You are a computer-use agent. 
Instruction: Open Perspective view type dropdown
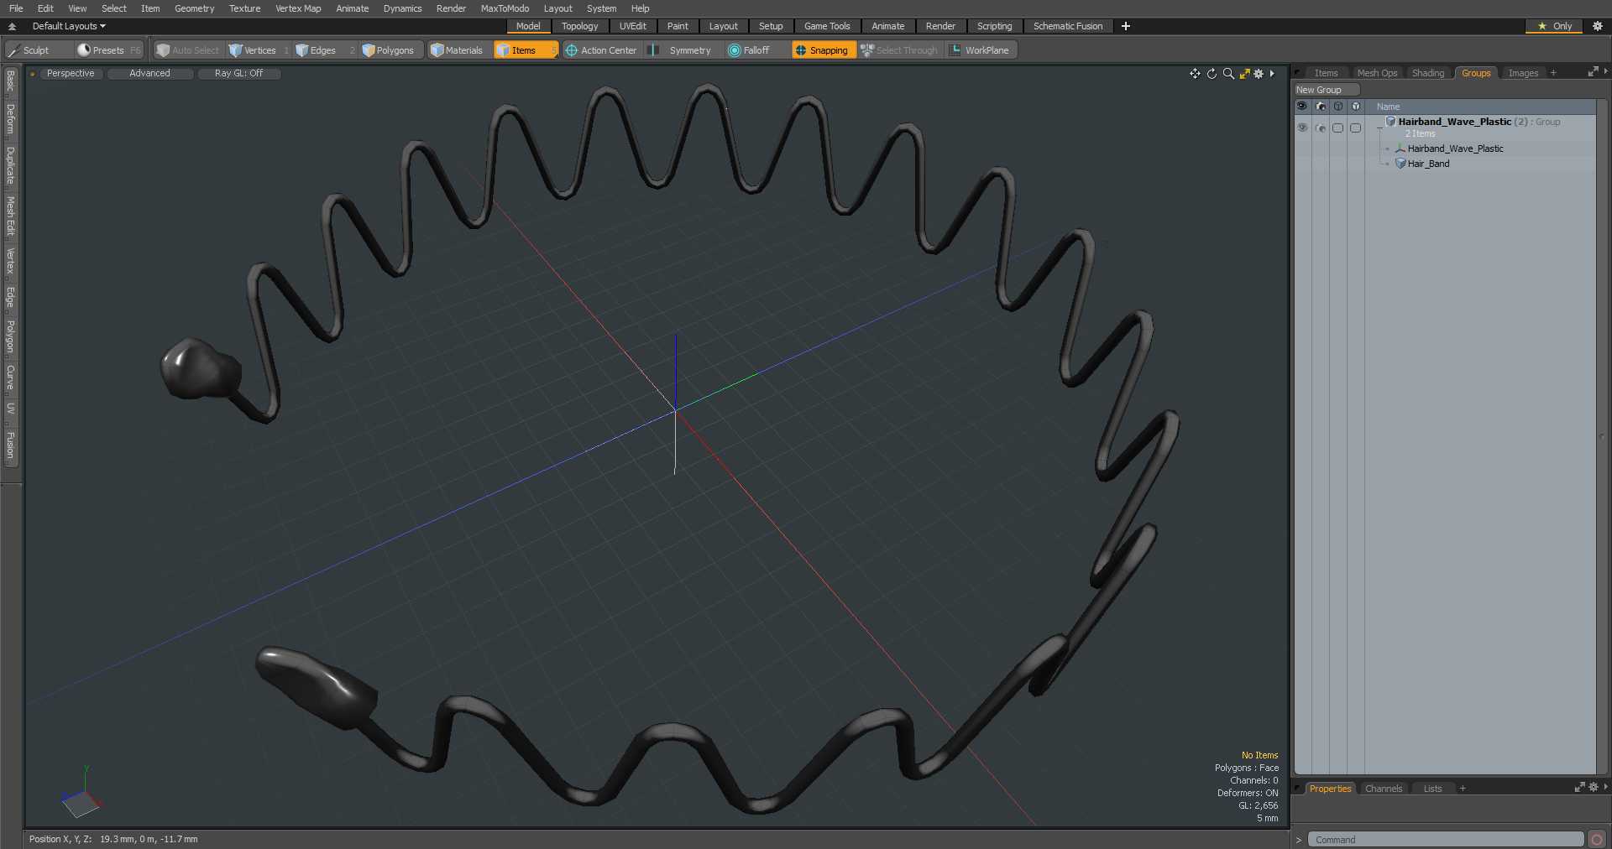click(71, 74)
